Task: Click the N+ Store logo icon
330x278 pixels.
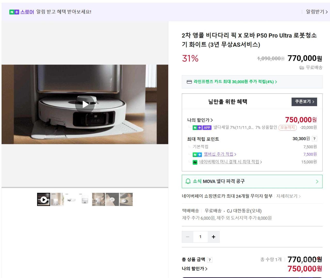Action: click(x=14, y=12)
